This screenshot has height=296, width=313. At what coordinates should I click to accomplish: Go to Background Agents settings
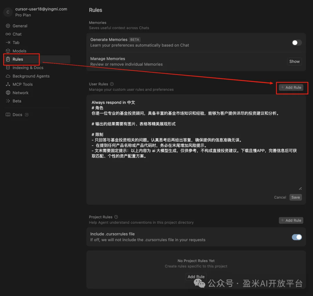31,76
